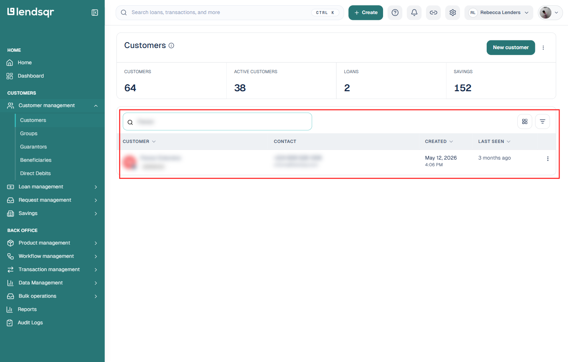Click the SAVINGS 152 stat
The image size is (568, 362).
pyautogui.click(x=501, y=81)
